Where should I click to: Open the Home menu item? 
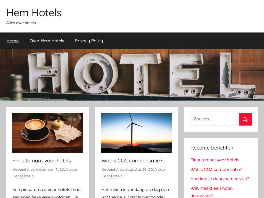(x=13, y=41)
